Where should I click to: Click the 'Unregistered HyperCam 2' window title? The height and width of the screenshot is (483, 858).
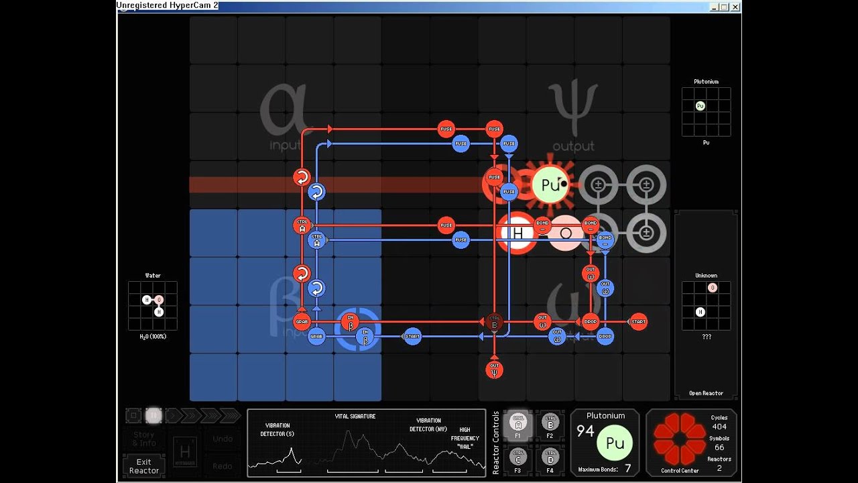tap(167, 5)
